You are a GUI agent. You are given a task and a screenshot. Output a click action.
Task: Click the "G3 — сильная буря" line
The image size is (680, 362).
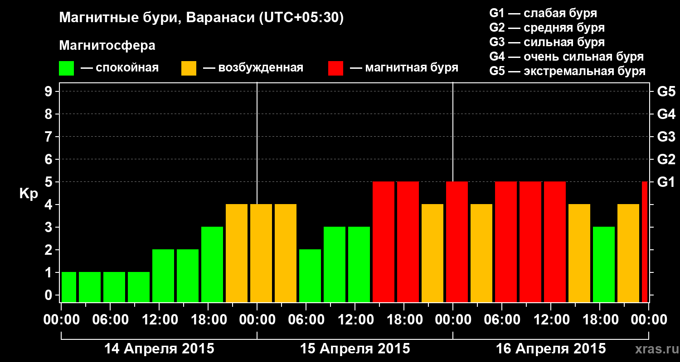point(547,42)
